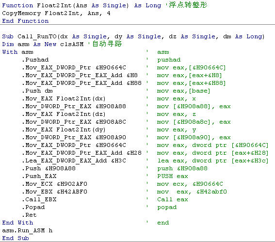Click the '.Mov_EAX Float2Int(dz)' statement
275x242 pixels.
coord(64,114)
